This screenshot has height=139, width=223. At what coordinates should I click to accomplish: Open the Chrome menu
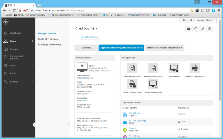point(219,10)
